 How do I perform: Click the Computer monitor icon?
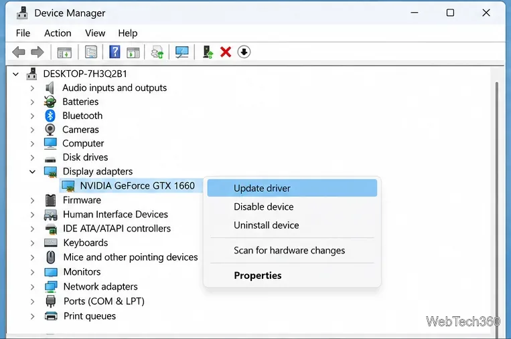(50, 144)
